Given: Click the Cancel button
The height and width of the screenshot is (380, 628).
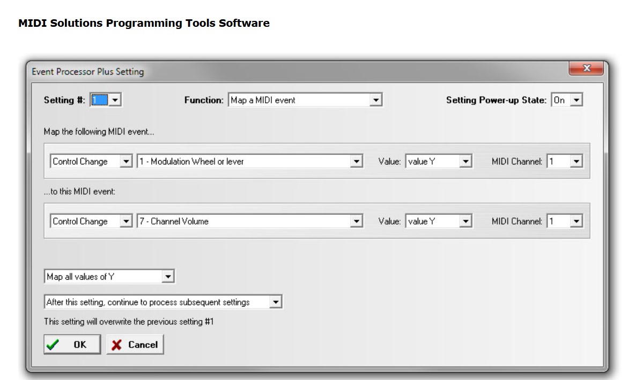Looking at the screenshot, I should [135, 345].
